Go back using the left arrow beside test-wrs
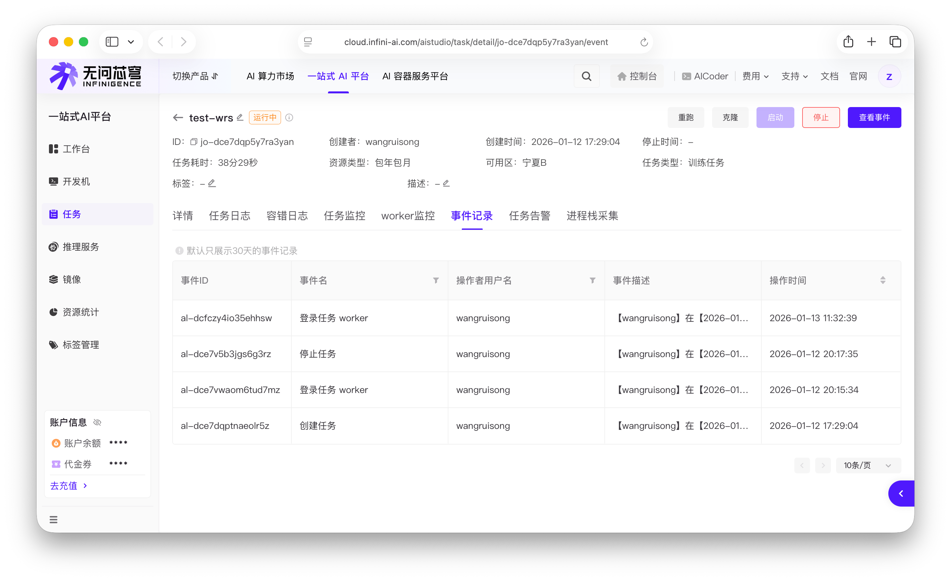This screenshot has height=581, width=951. (178, 118)
